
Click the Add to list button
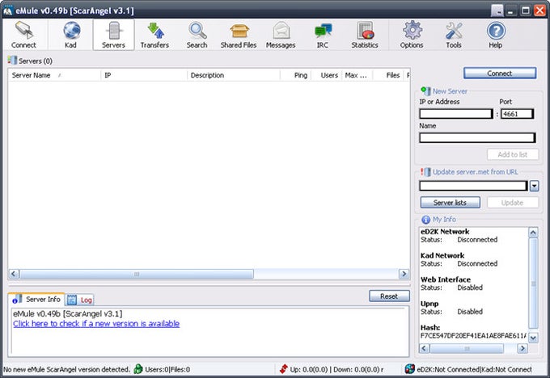pos(513,154)
